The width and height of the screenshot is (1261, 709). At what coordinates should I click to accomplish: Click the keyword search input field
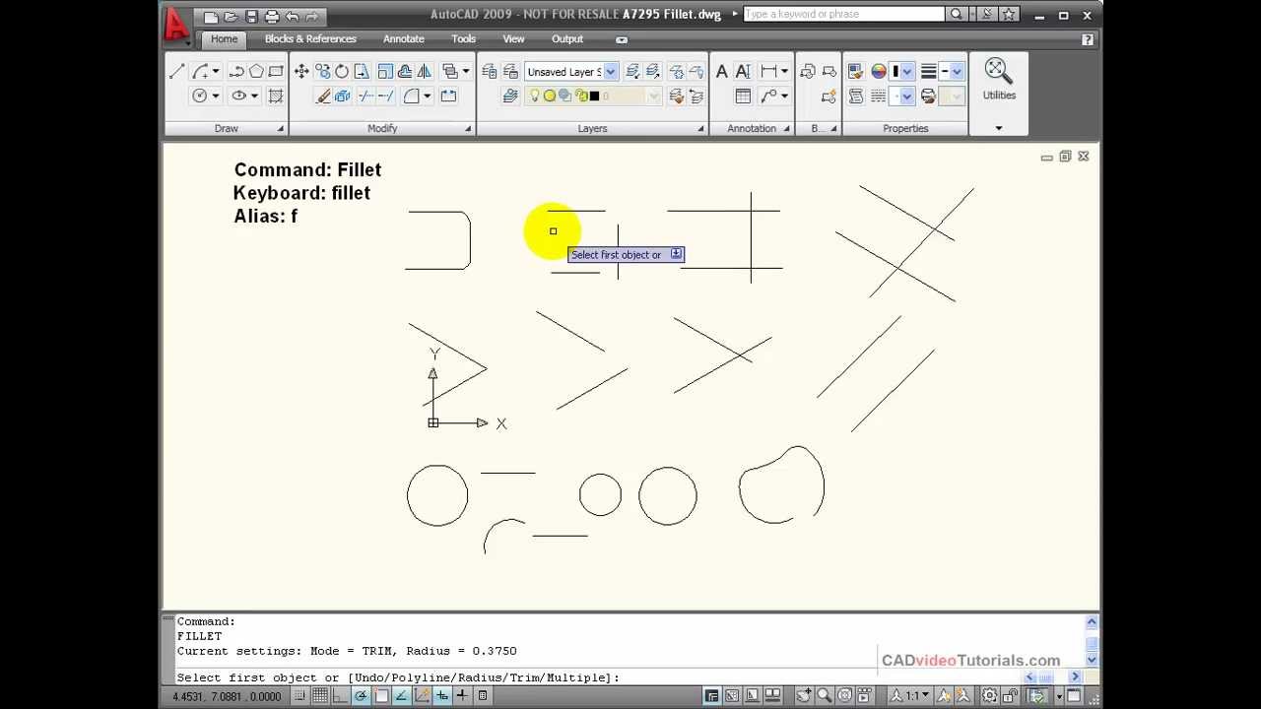click(x=843, y=14)
